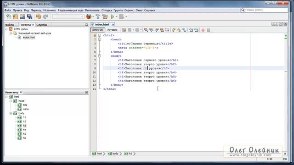
Task: Click the Shift Line Right icon
Action: (x=196, y=30)
